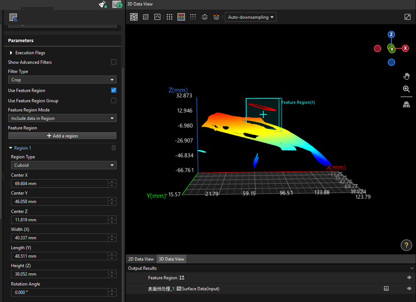Enable Use Feature Region Group

tap(114, 100)
